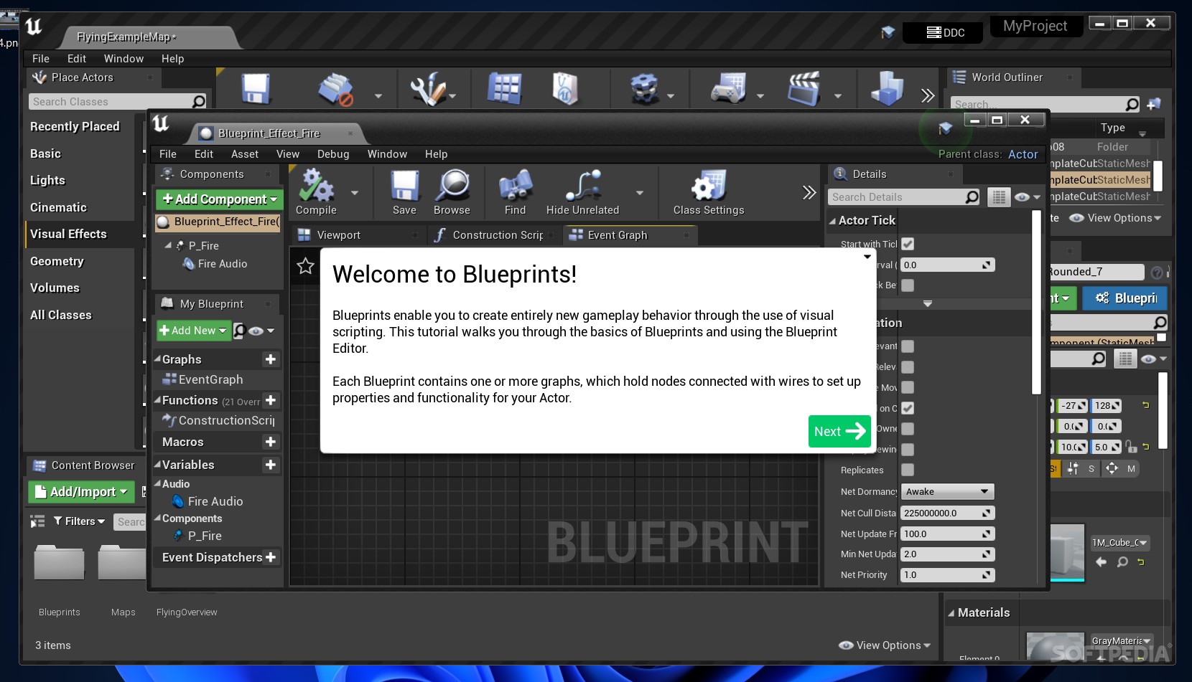Image resolution: width=1192 pixels, height=682 pixels.
Task: Open Window menu in main editor
Action: 124,59
